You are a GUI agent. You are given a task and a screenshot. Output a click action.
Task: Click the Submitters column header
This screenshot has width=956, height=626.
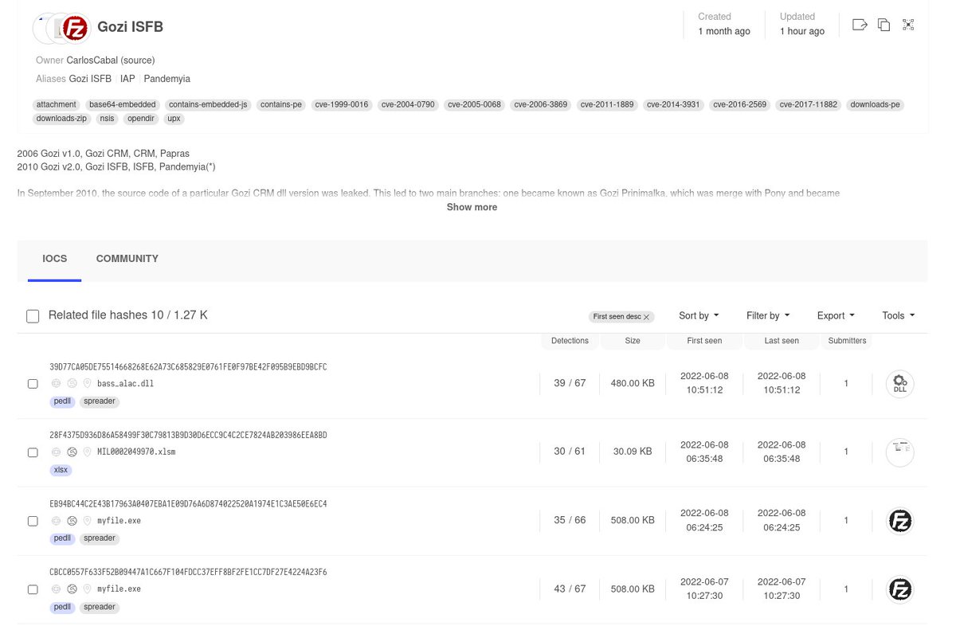847,341
